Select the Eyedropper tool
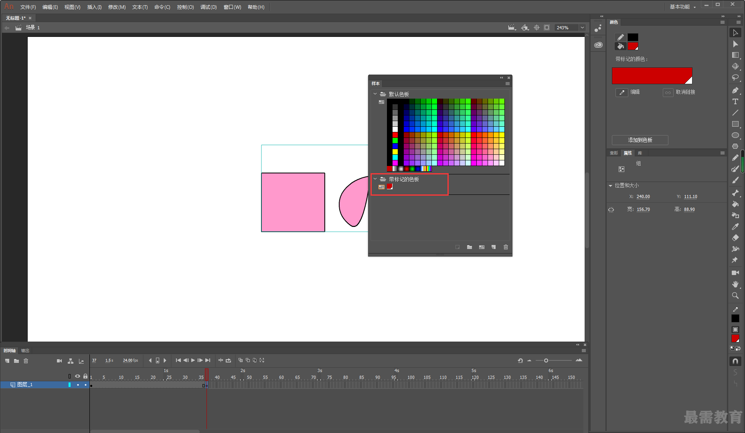 pos(735,227)
